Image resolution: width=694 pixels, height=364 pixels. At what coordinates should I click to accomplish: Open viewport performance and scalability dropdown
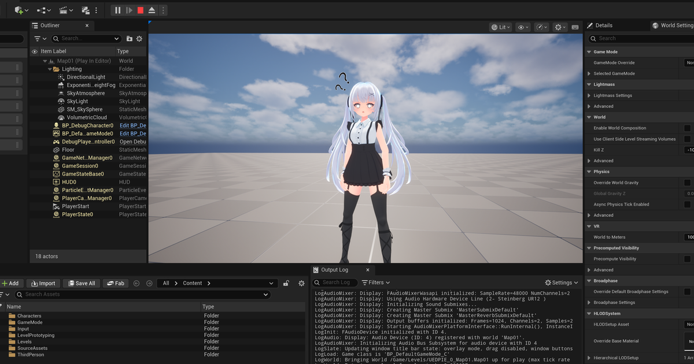click(542, 27)
